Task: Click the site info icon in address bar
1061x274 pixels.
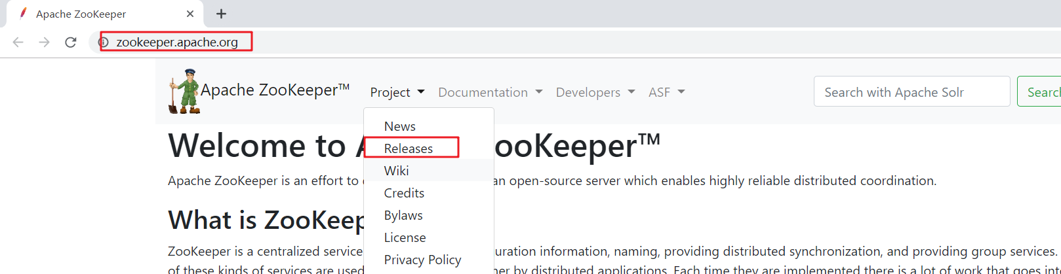Action: tap(104, 43)
